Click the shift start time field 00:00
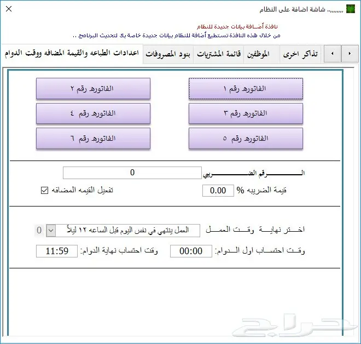Image resolution: width=361 pixels, height=344 pixels. click(x=191, y=251)
